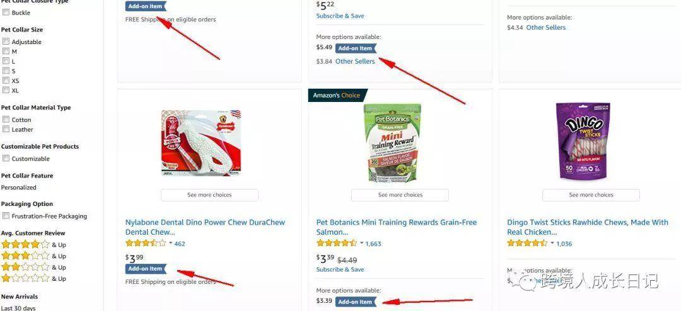Open rating dropdown arrow beside Nylabone 462 reviews
Viewport: 681px width, 311px height.
pos(171,244)
